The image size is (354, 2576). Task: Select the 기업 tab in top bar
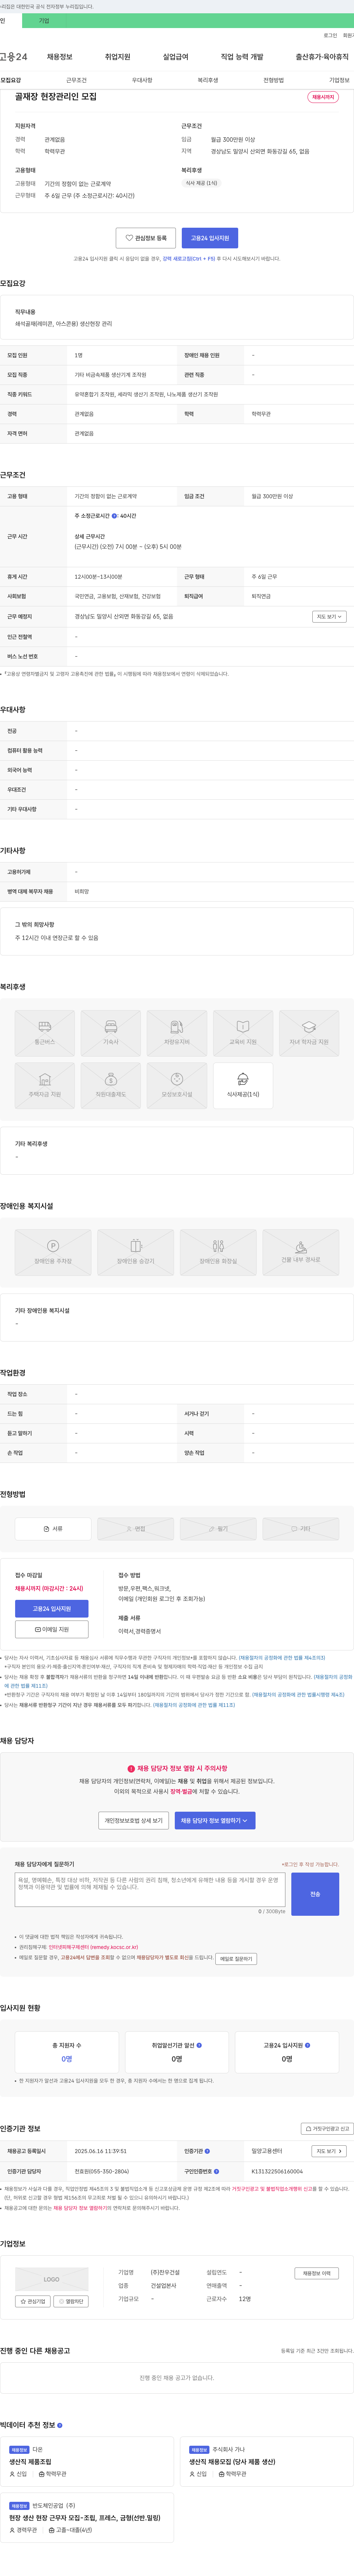44,20
